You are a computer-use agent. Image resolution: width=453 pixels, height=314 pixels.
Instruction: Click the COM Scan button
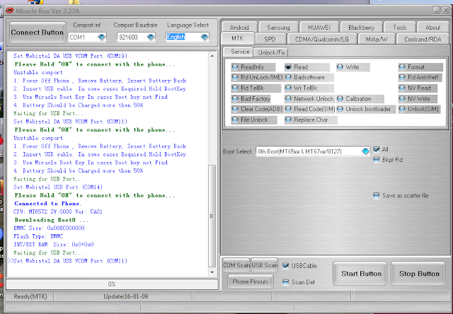click(236, 265)
